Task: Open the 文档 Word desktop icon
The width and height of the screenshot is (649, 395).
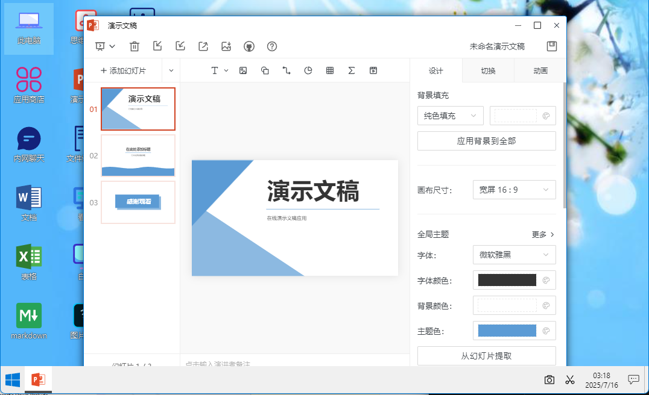Action: click(29, 204)
